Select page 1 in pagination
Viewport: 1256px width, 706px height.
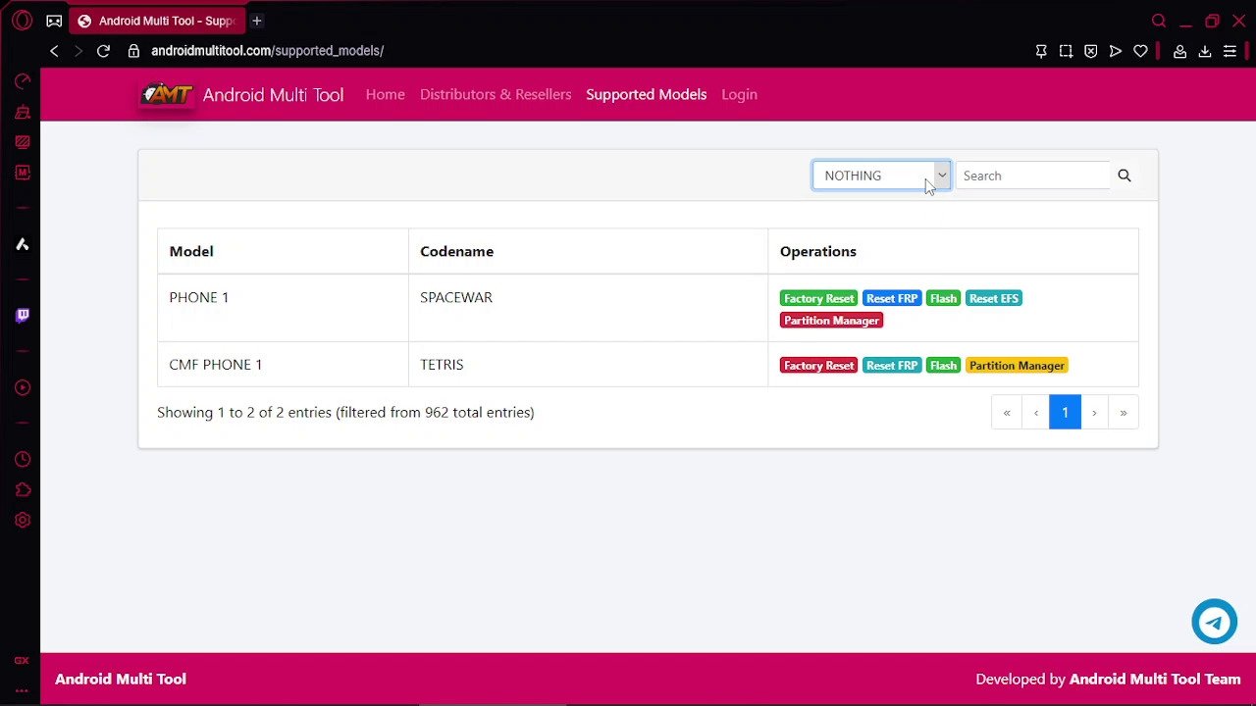pos(1065,413)
